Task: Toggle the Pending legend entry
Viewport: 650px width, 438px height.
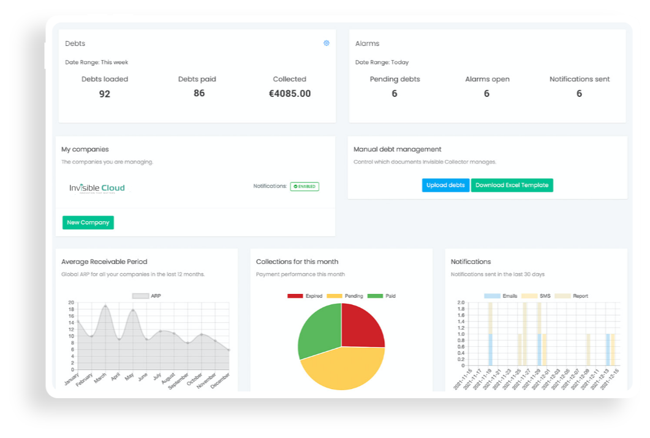Action: (345, 296)
